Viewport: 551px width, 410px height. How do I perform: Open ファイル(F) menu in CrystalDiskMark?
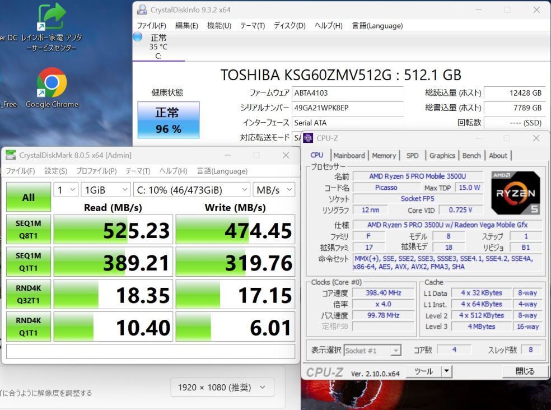click(x=20, y=171)
